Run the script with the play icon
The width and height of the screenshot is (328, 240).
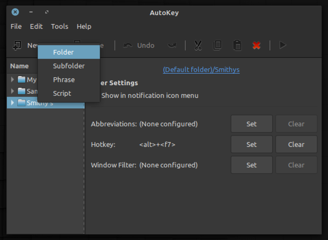[282, 45]
